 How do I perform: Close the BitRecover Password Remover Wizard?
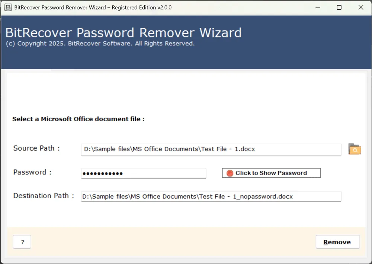tap(360, 7)
